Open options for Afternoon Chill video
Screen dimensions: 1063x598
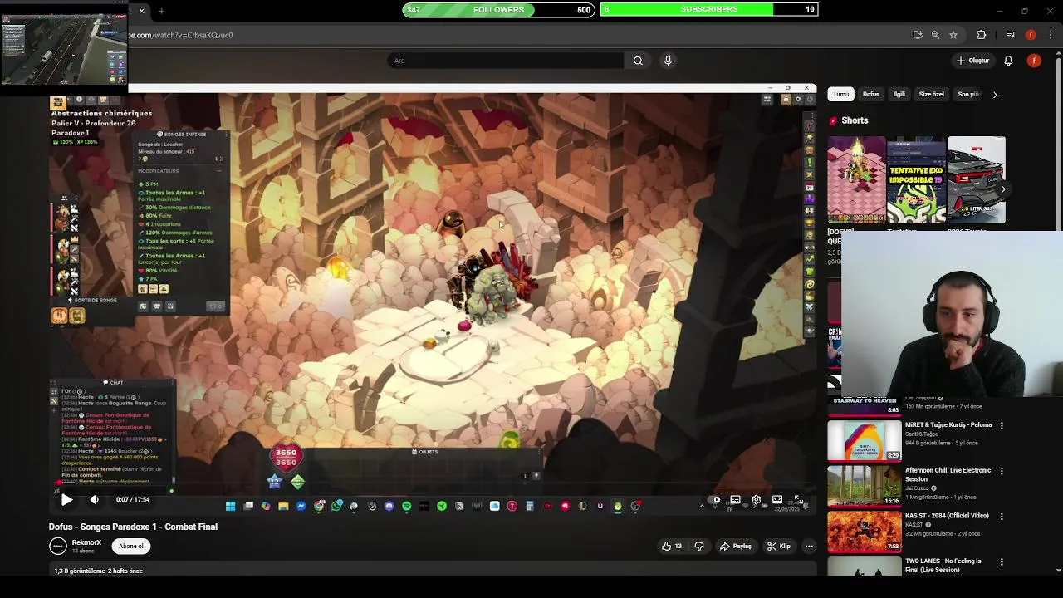pos(1002,471)
